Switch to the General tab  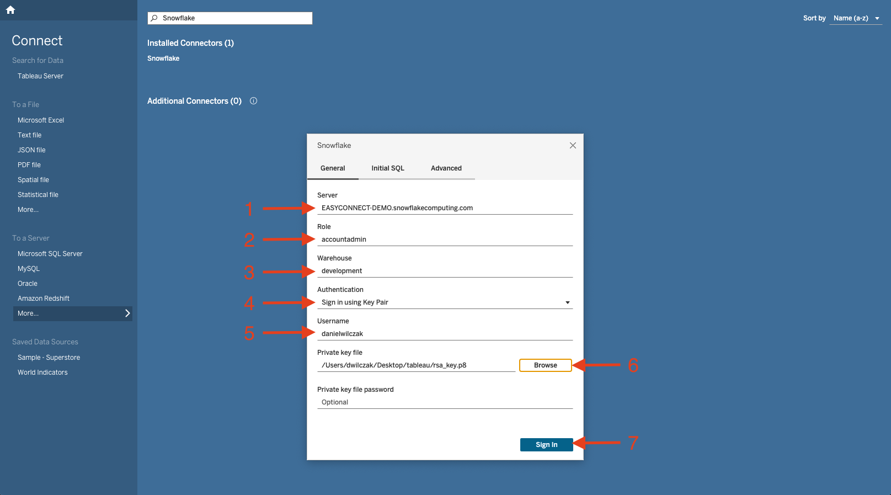[x=333, y=168]
